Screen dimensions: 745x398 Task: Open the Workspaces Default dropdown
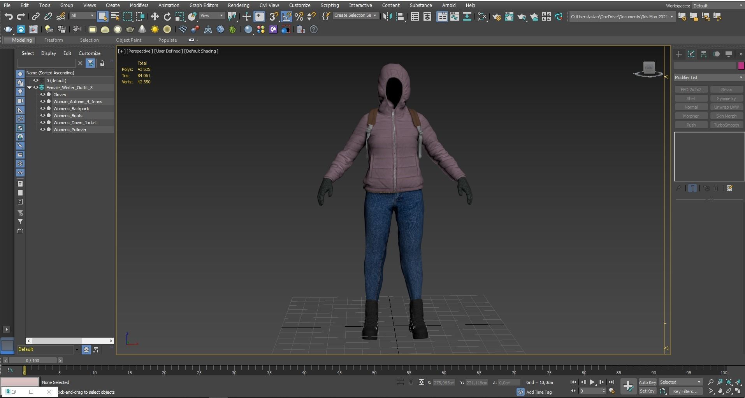(x=718, y=6)
